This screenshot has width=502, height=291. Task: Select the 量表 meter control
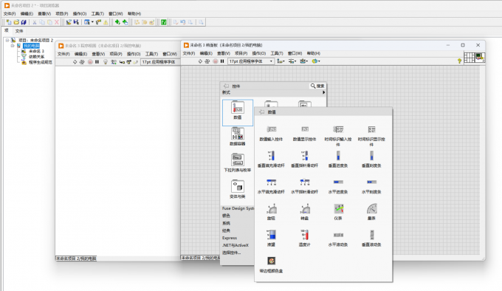371,209
